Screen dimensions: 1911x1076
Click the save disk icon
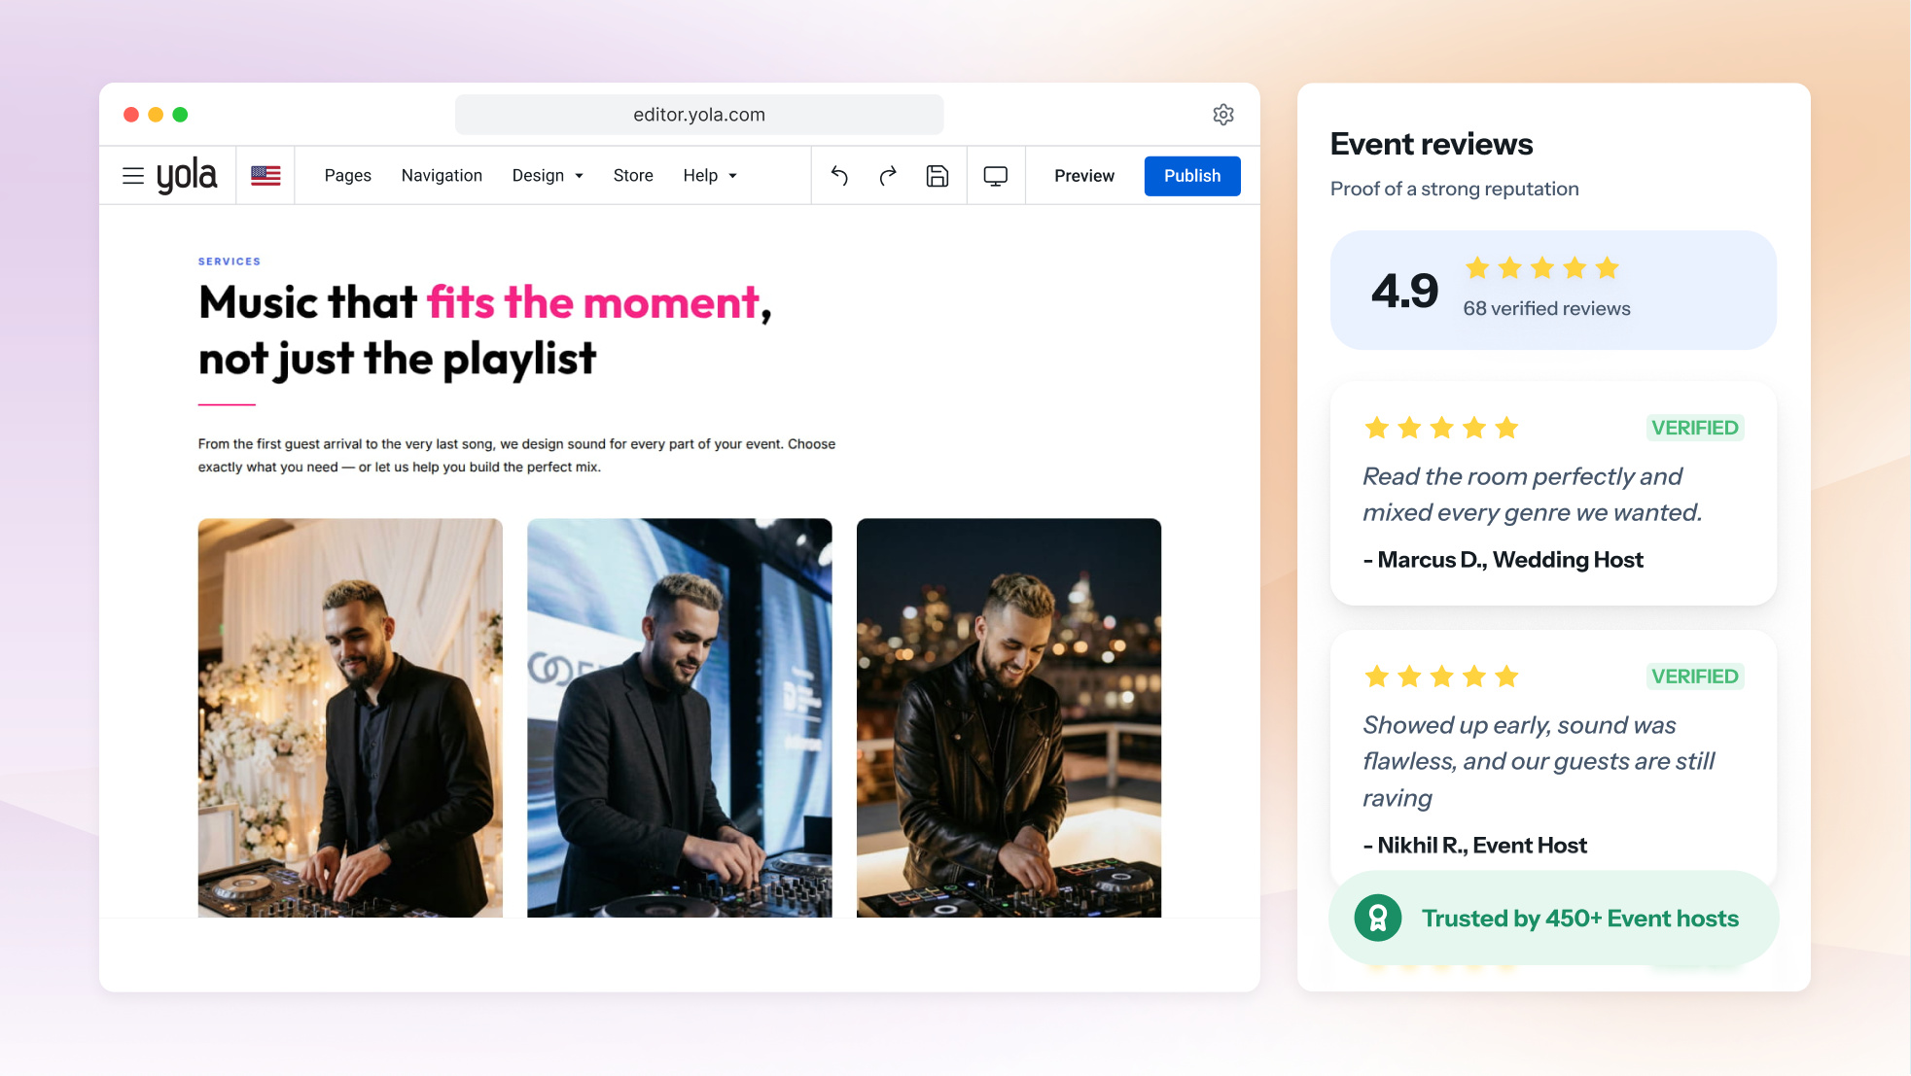point(937,176)
